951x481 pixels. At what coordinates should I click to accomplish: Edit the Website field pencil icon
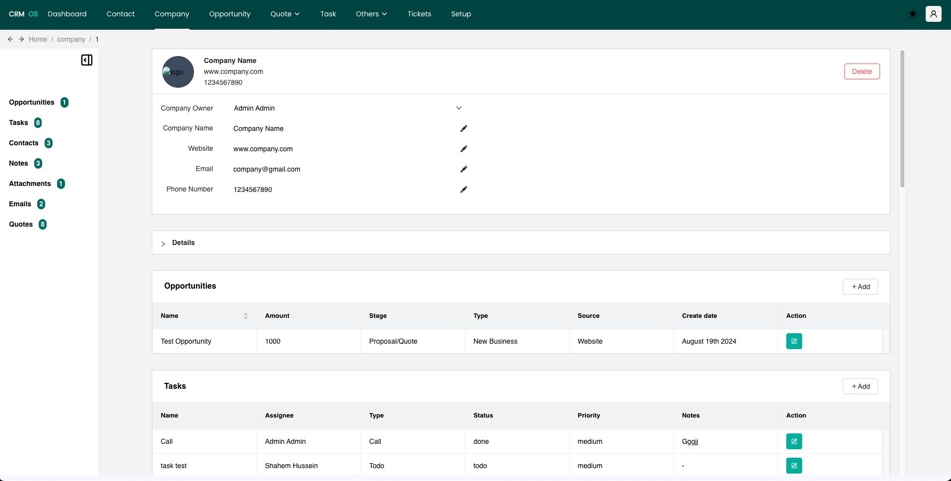tap(463, 149)
